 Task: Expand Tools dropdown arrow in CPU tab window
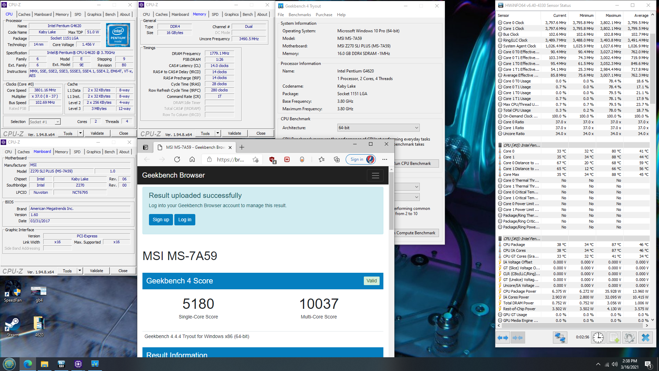pos(80,133)
